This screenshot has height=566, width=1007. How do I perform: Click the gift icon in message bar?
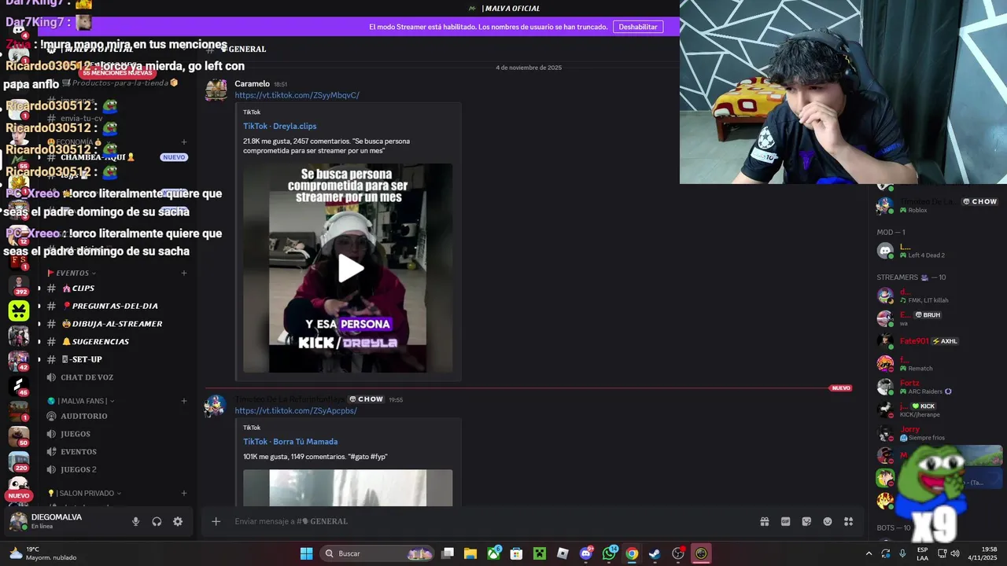(x=764, y=521)
